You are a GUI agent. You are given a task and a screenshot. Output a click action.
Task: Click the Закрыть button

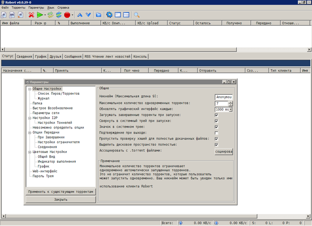(61, 200)
